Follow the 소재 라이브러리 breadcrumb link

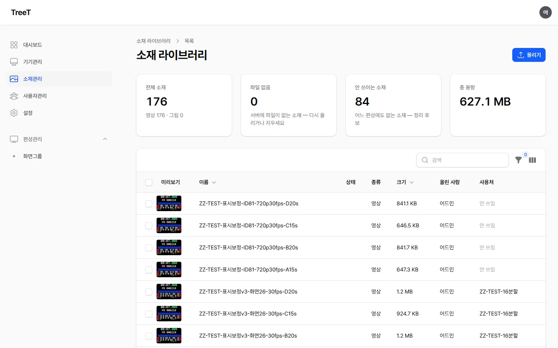(153, 41)
